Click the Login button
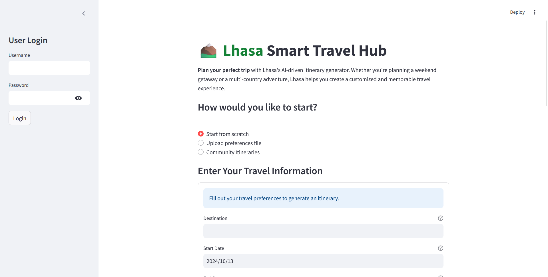 click(20, 118)
